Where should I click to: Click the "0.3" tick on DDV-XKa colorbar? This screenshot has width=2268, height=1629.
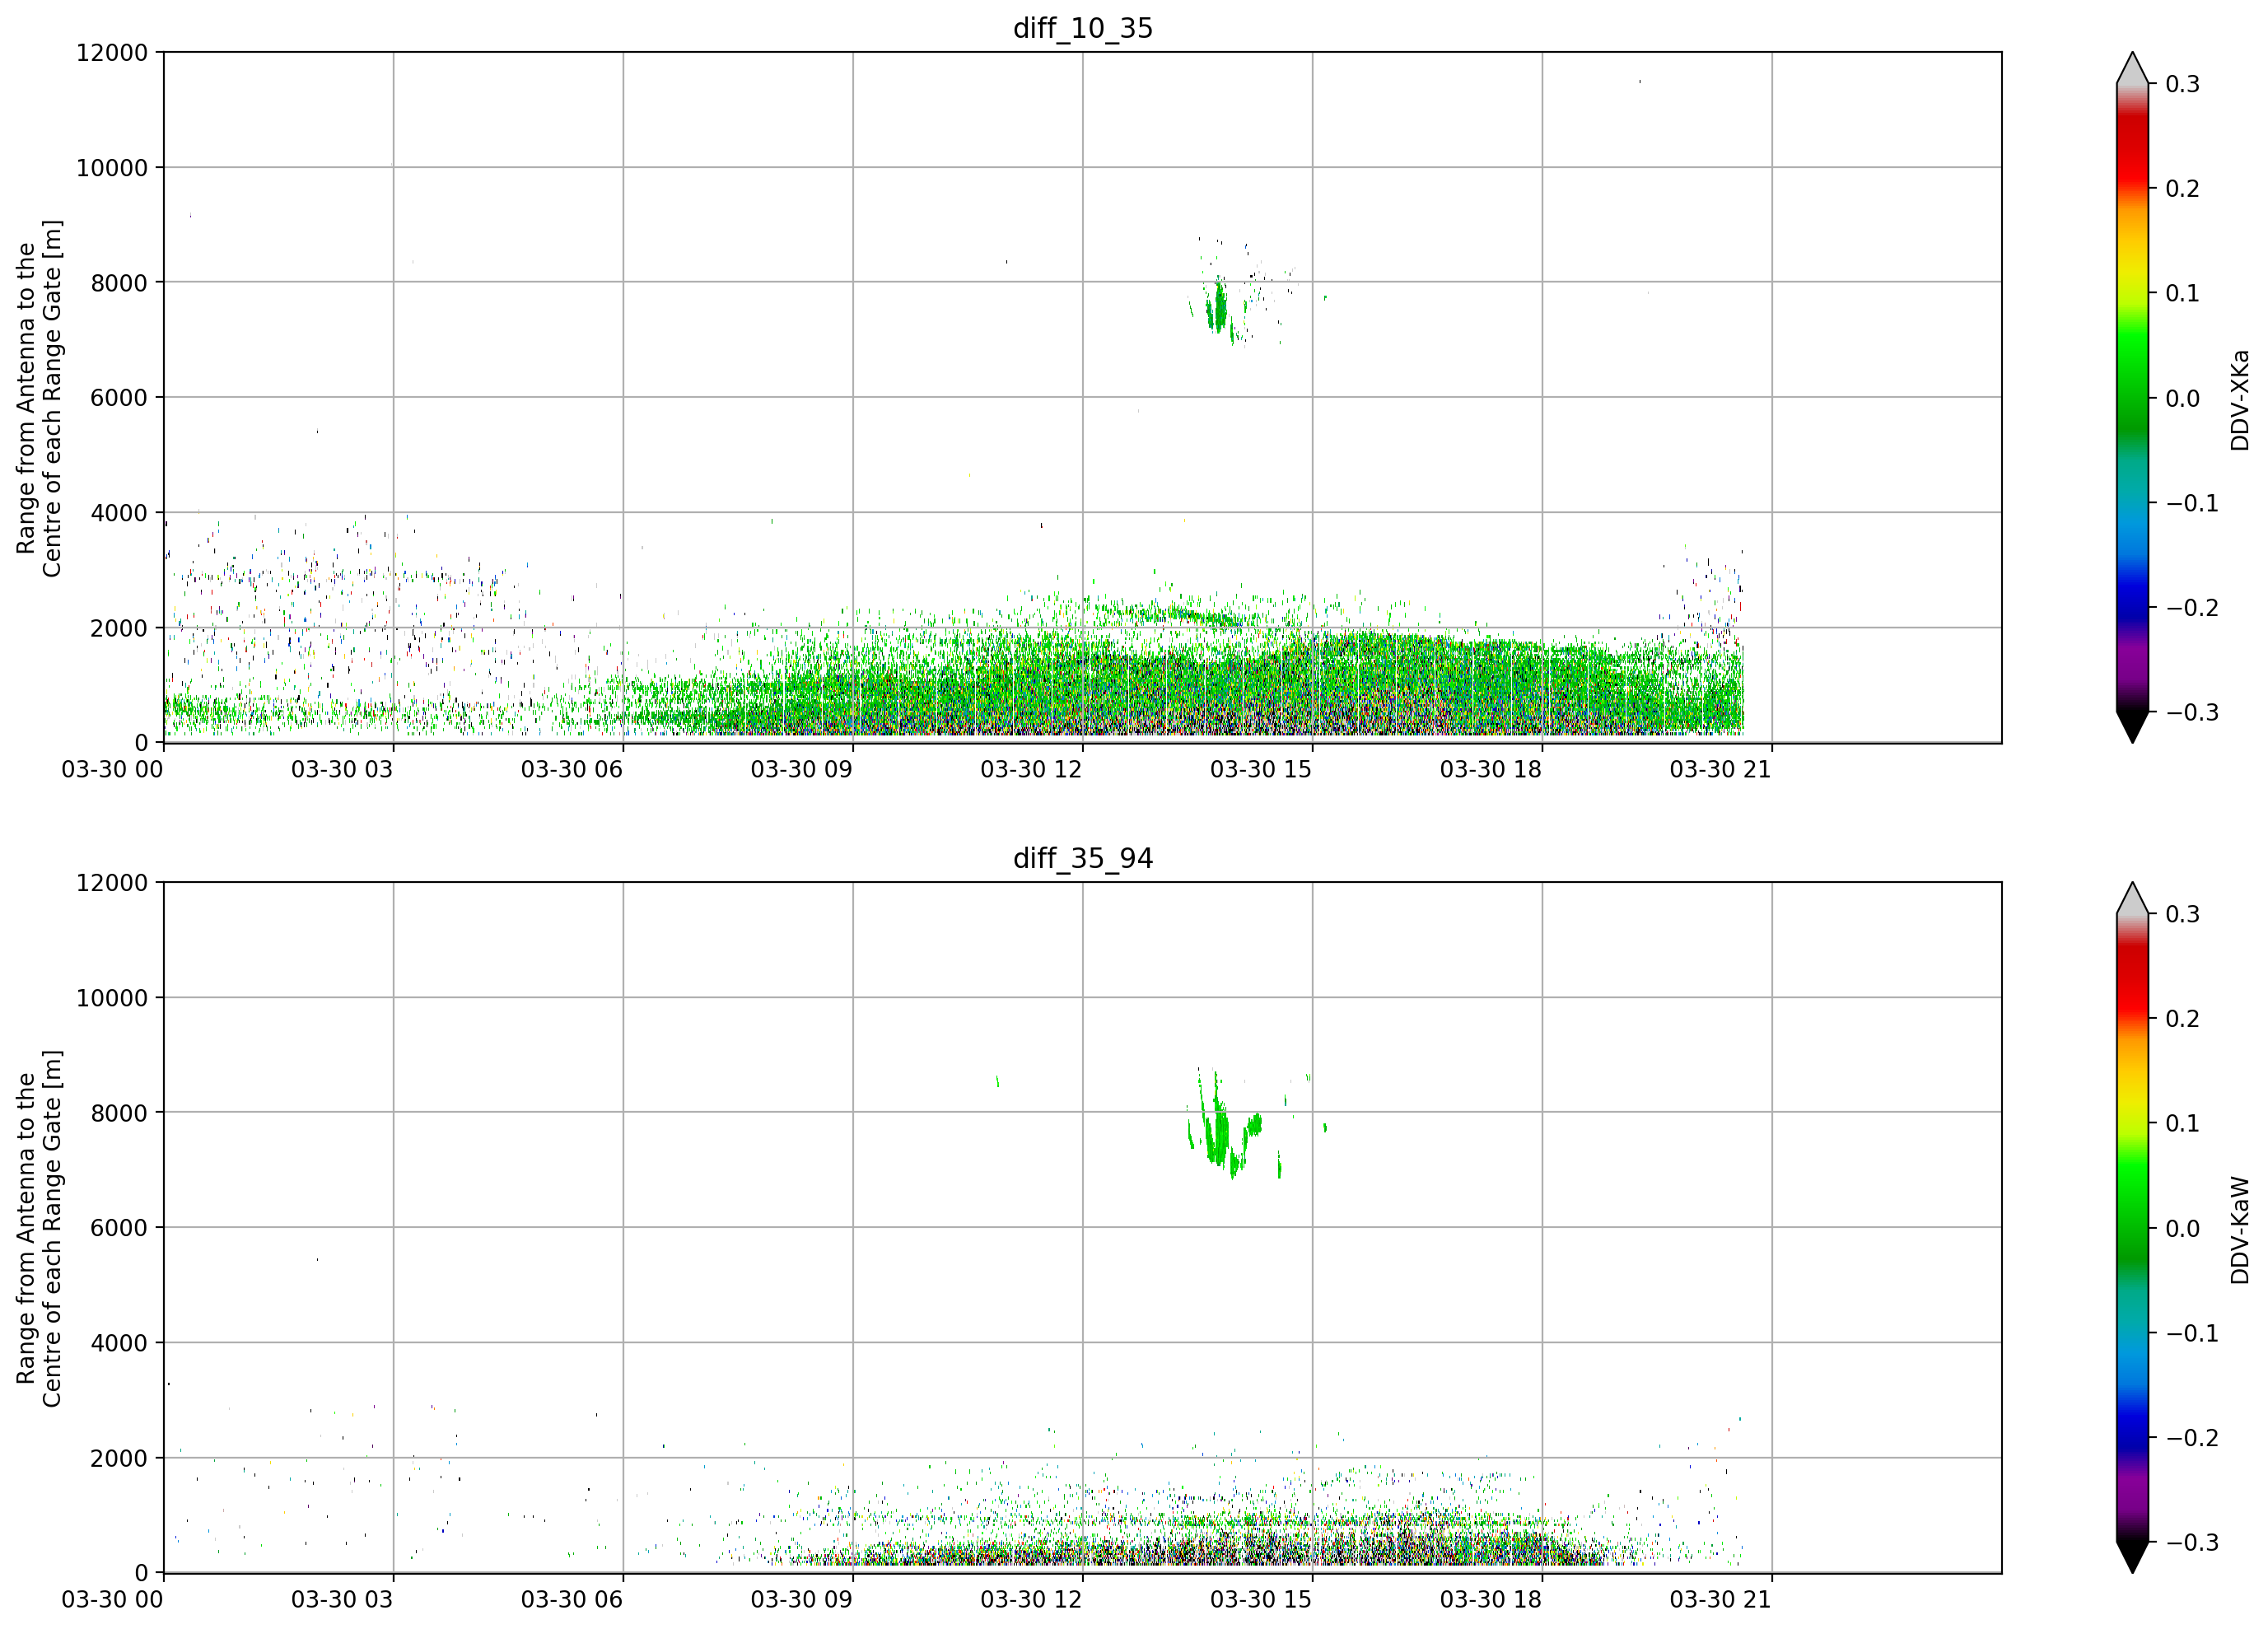[2183, 84]
